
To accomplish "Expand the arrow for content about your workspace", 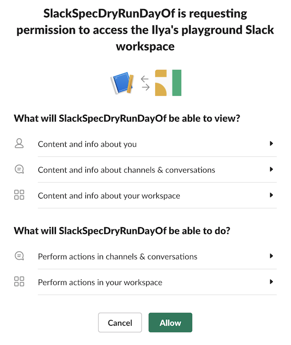I will coord(271,195).
